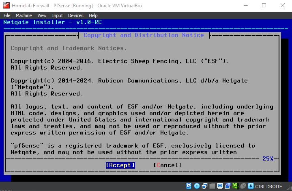Select the Cancel button in the installer
The image size is (292, 191).
167,165
